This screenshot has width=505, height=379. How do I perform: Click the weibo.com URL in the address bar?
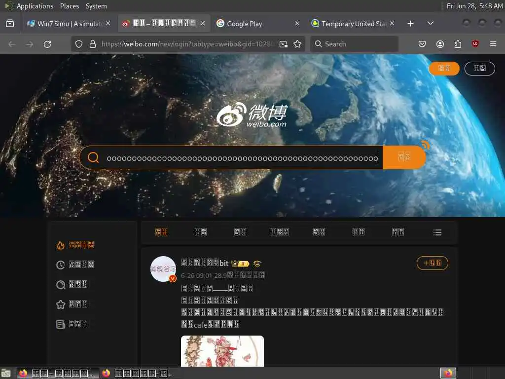click(x=188, y=44)
